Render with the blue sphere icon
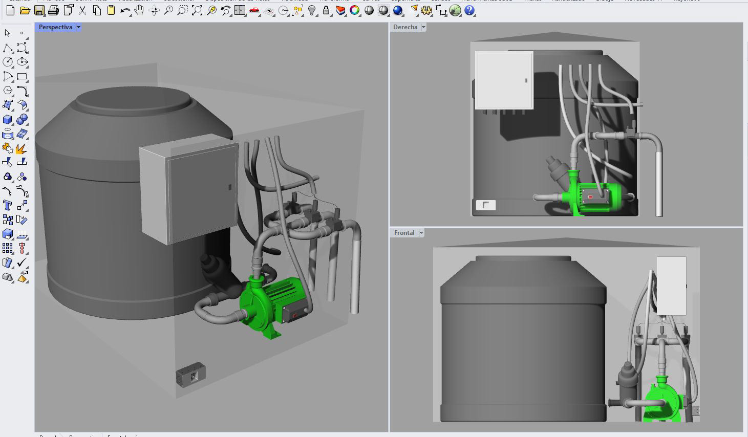 point(398,10)
